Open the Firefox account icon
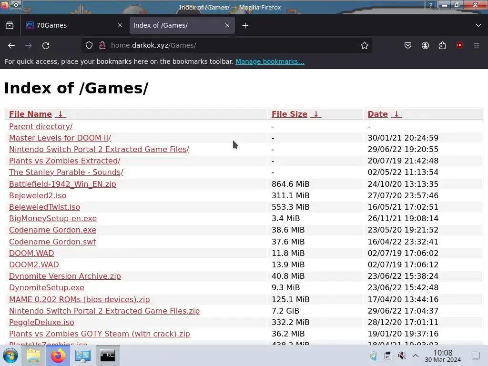 click(x=425, y=45)
